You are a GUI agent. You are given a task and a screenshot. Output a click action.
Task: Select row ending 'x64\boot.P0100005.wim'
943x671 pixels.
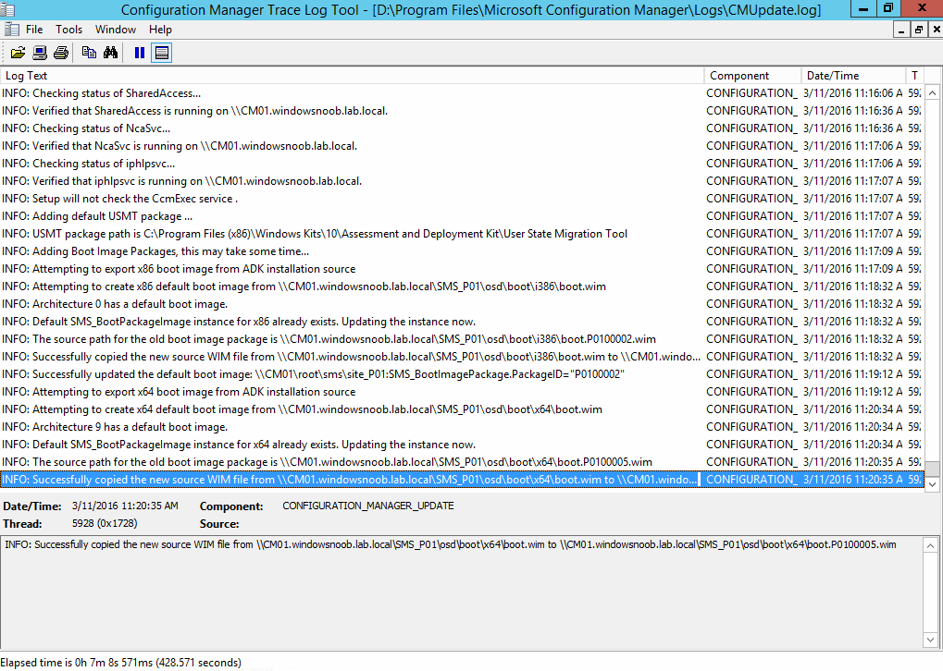[462, 462]
